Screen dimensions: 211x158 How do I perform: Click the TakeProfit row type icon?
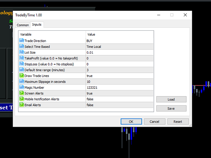tap(21, 58)
